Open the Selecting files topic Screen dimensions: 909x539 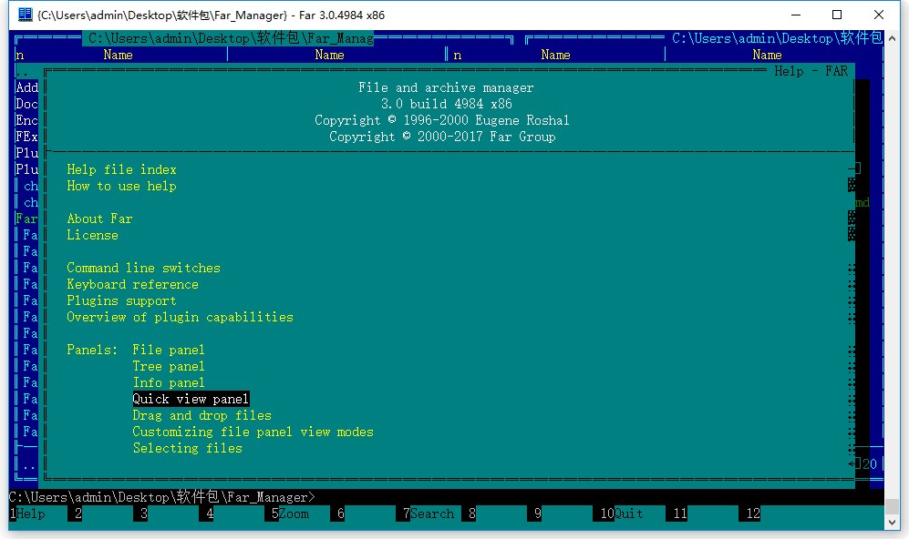[187, 448]
